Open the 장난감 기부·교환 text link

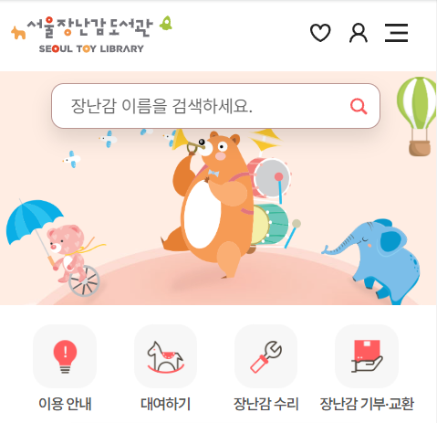pos(367,404)
